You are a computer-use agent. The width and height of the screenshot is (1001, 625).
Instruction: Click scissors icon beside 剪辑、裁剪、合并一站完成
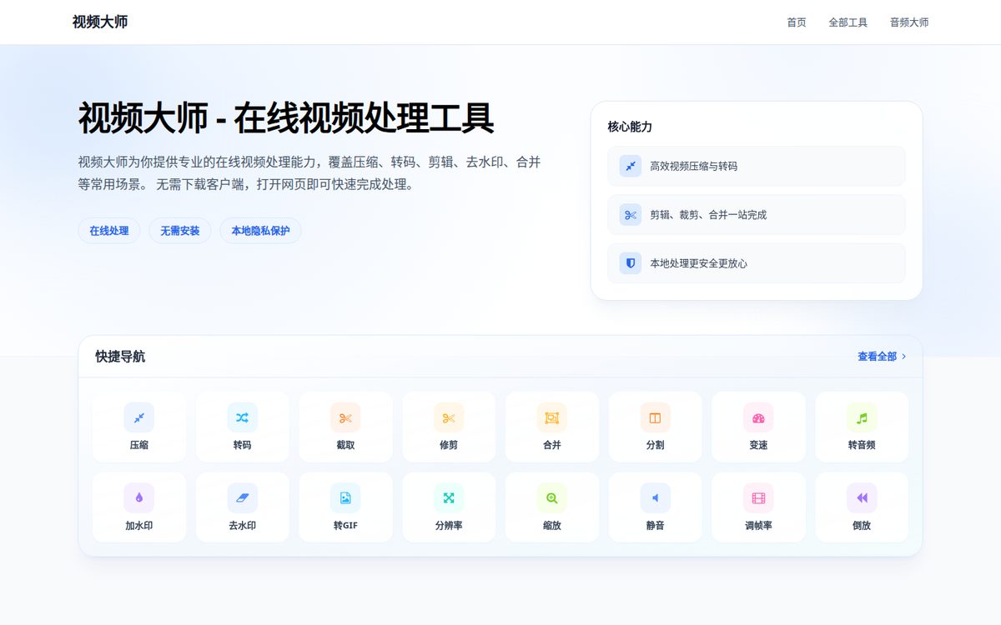coord(631,214)
